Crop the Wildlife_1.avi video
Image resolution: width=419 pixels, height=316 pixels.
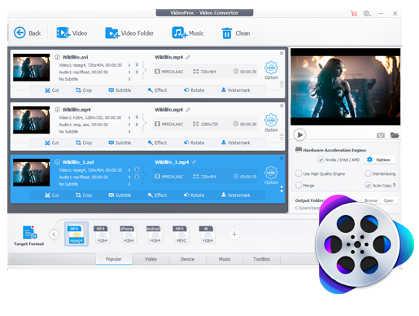tap(84, 195)
